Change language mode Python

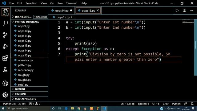pos(176,104)
